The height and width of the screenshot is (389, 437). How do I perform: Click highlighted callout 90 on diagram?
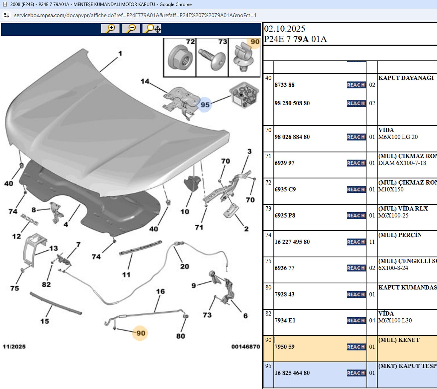coord(141,333)
